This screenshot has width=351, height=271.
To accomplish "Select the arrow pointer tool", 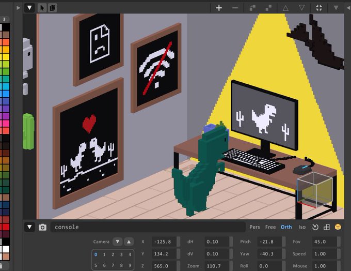I will pos(42,8).
